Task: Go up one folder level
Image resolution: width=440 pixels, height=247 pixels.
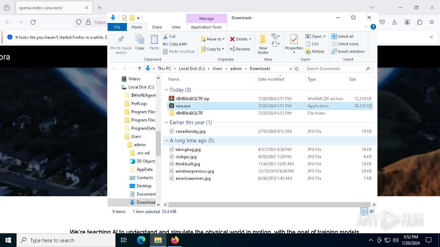Action: coord(139,69)
